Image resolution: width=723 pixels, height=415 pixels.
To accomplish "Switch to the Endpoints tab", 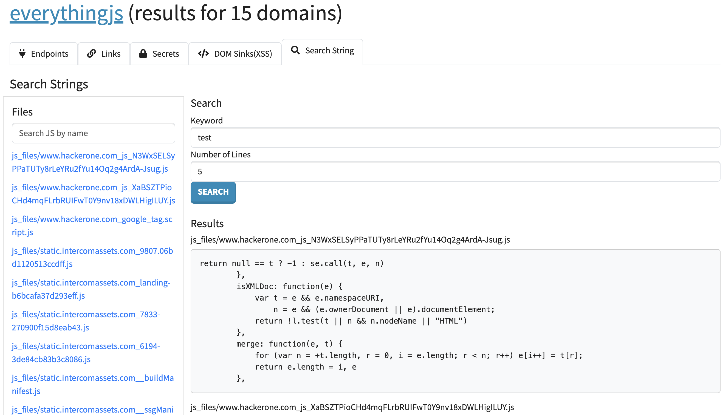I will coord(44,54).
